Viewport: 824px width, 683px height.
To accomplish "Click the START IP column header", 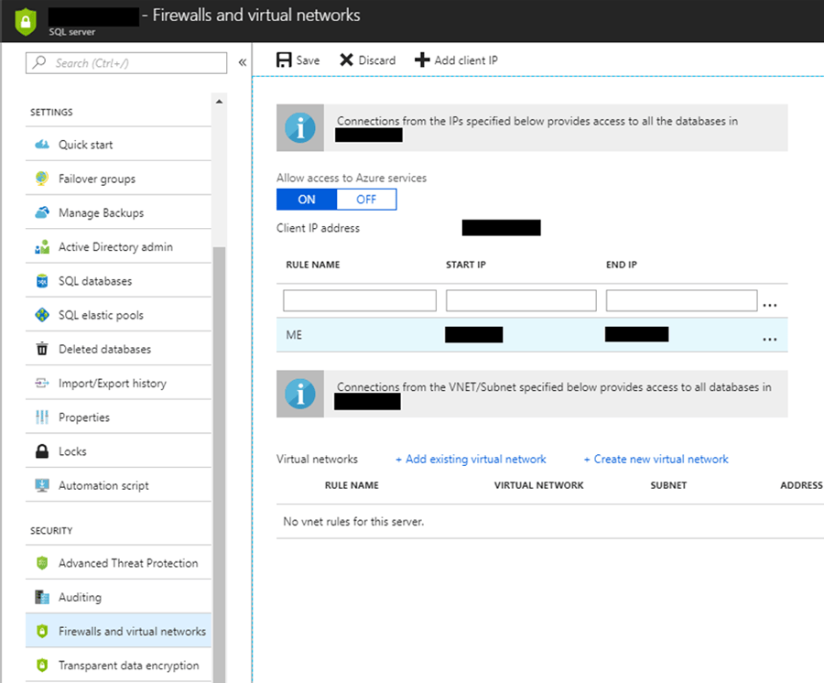I will point(466,265).
